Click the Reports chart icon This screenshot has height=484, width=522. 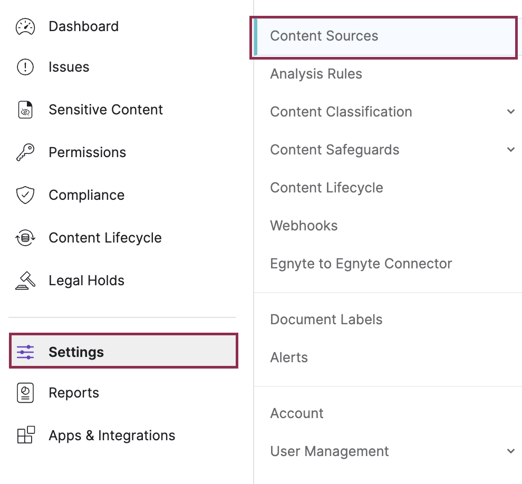click(x=25, y=393)
